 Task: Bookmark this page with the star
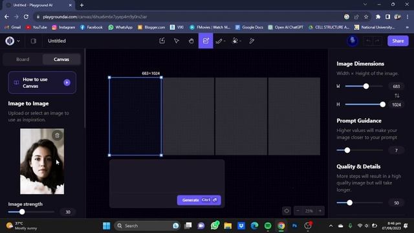coord(366,17)
